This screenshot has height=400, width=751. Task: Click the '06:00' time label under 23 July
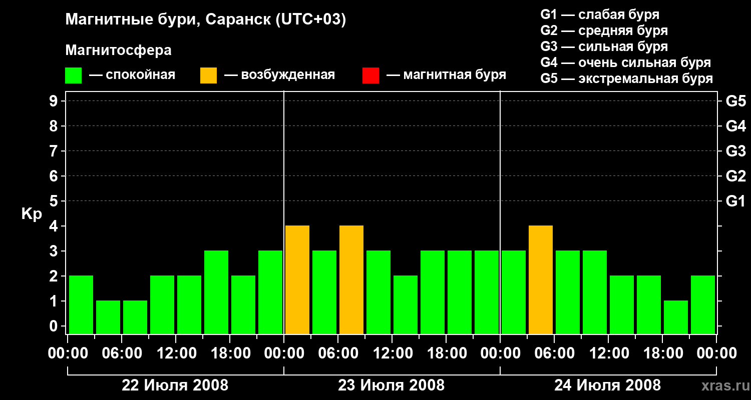338,353
